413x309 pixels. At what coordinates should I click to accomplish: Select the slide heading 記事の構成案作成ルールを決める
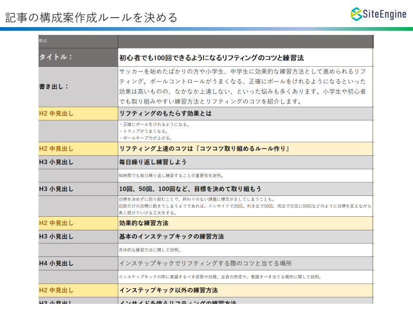pyautogui.click(x=91, y=18)
